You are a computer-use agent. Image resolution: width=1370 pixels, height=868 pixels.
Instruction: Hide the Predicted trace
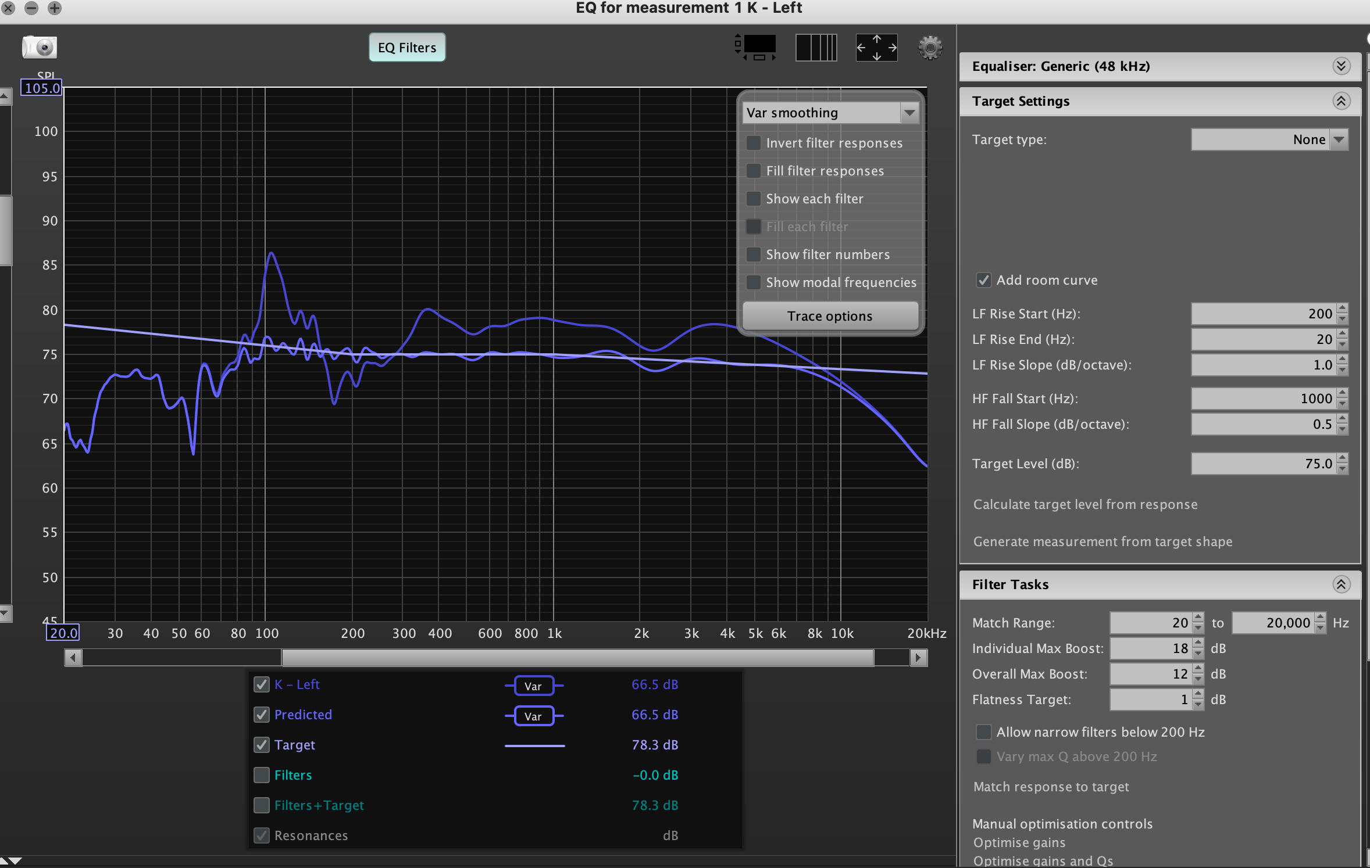(x=261, y=715)
